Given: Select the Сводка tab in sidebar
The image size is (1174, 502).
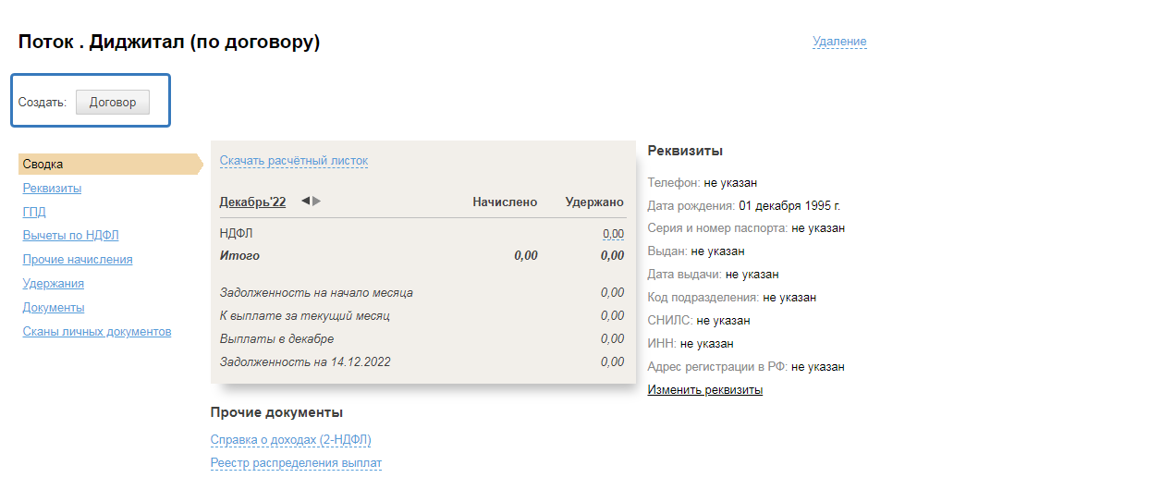Looking at the screenshot, I should [x=43, y=165].
